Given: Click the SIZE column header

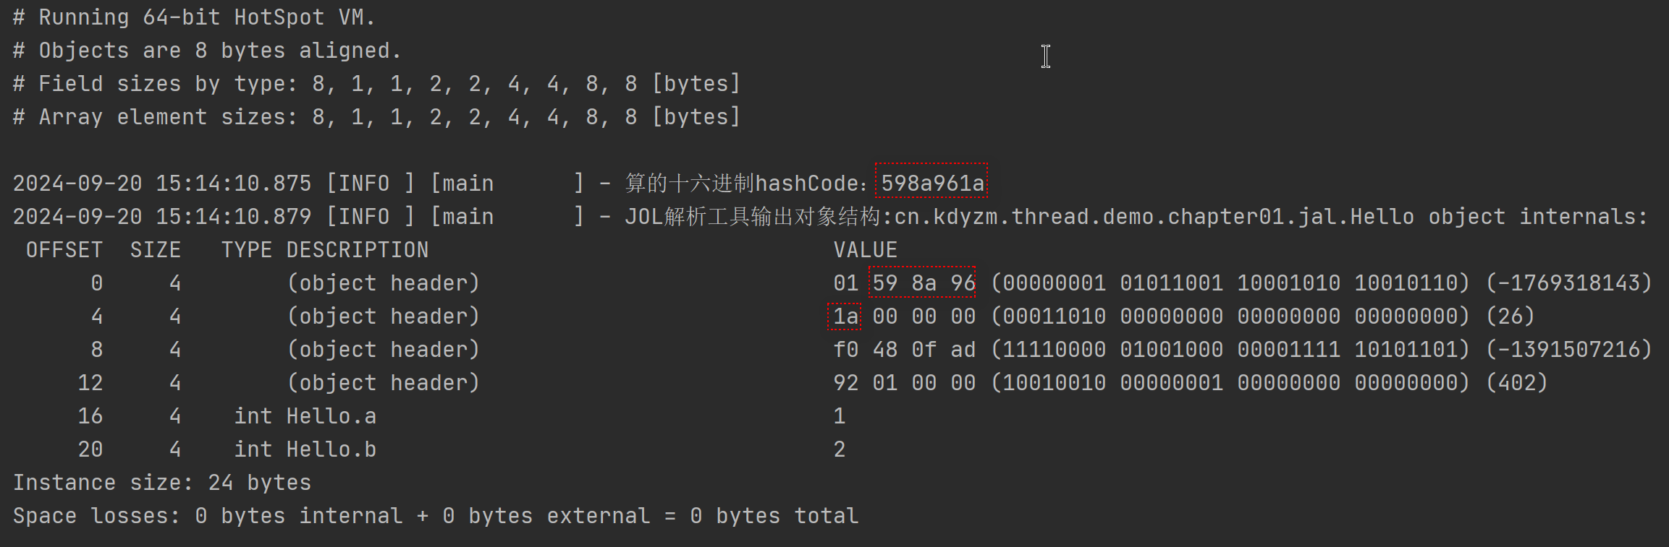Looking at the screenshot, I should click(155, 250).
